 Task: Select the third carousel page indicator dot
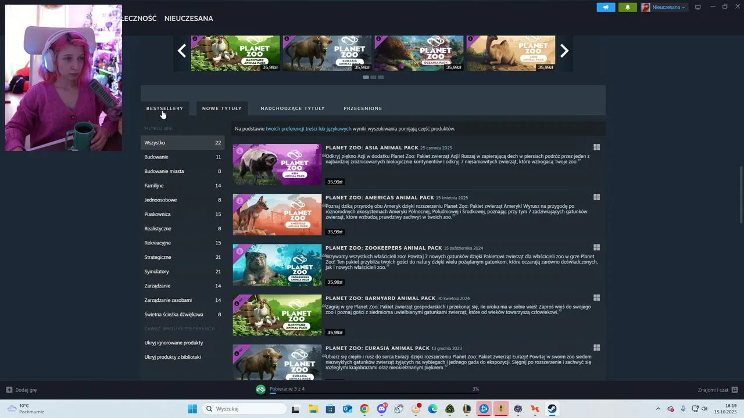[381, 77]
